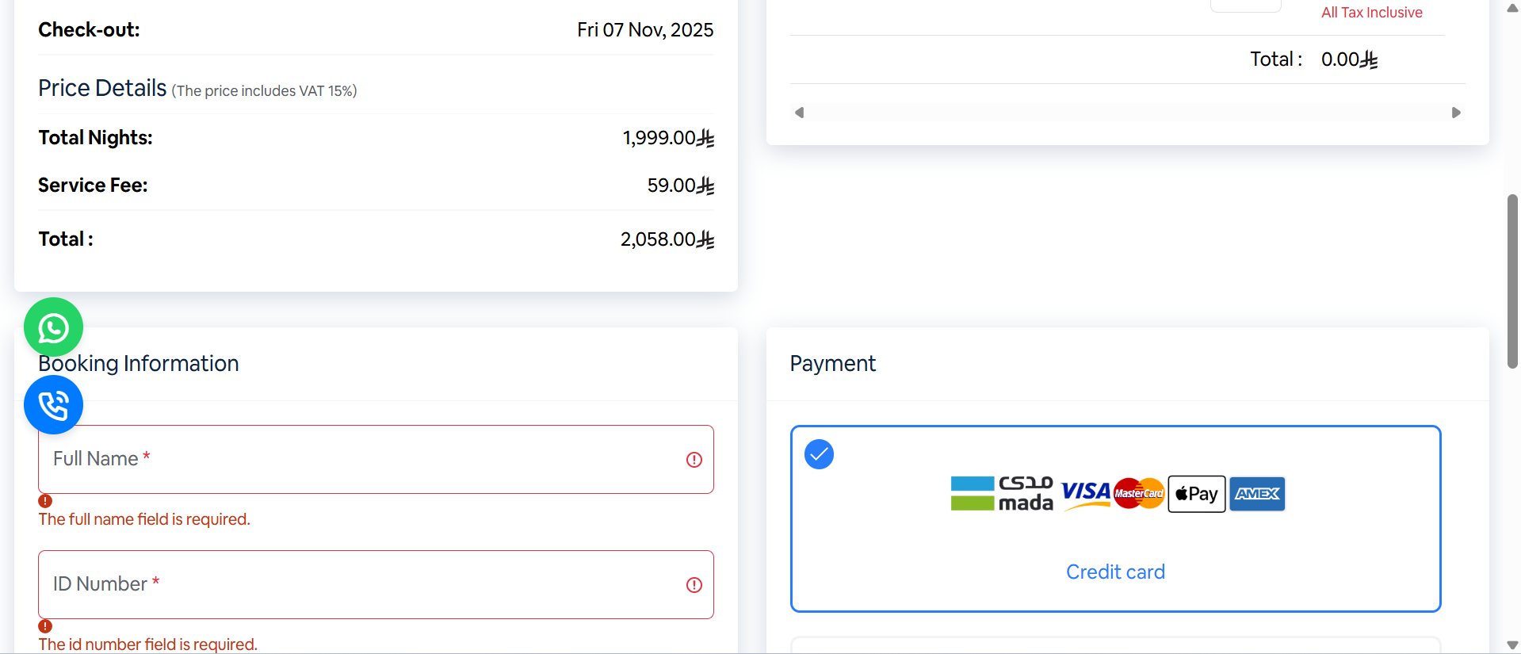This screenshot has height=654, width=1521.
Task: Click the red alert icon above full name error
Action: pyautogui.click(x=45, y=501)
